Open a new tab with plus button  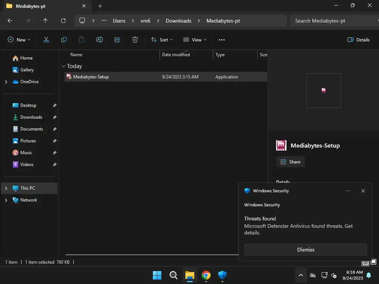(100, 6)
